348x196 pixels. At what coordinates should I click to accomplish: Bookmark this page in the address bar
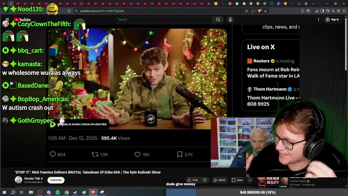pyautogui.click(x=69, y=11)
